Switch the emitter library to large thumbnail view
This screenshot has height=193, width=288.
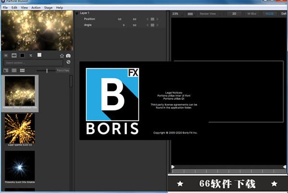point(6,71)
